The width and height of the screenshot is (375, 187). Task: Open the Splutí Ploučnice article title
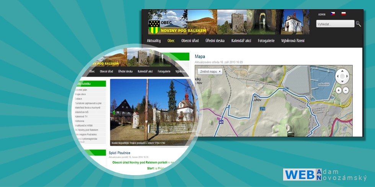(119, 153)
